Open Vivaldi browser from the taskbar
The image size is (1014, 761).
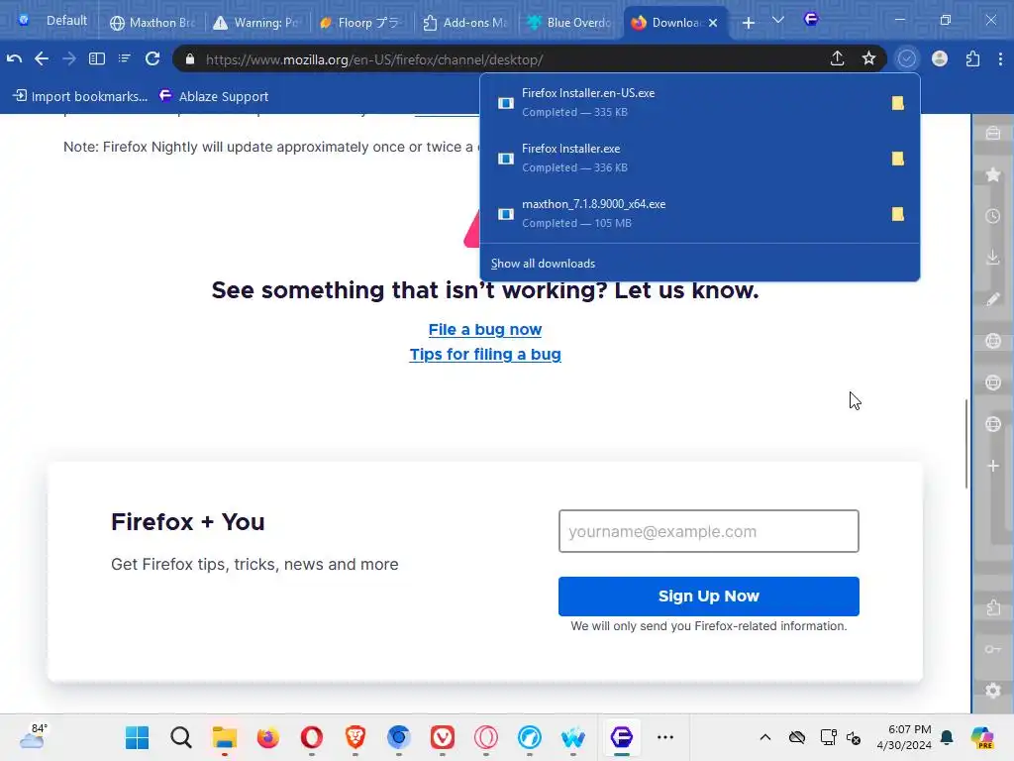[443, 737]
